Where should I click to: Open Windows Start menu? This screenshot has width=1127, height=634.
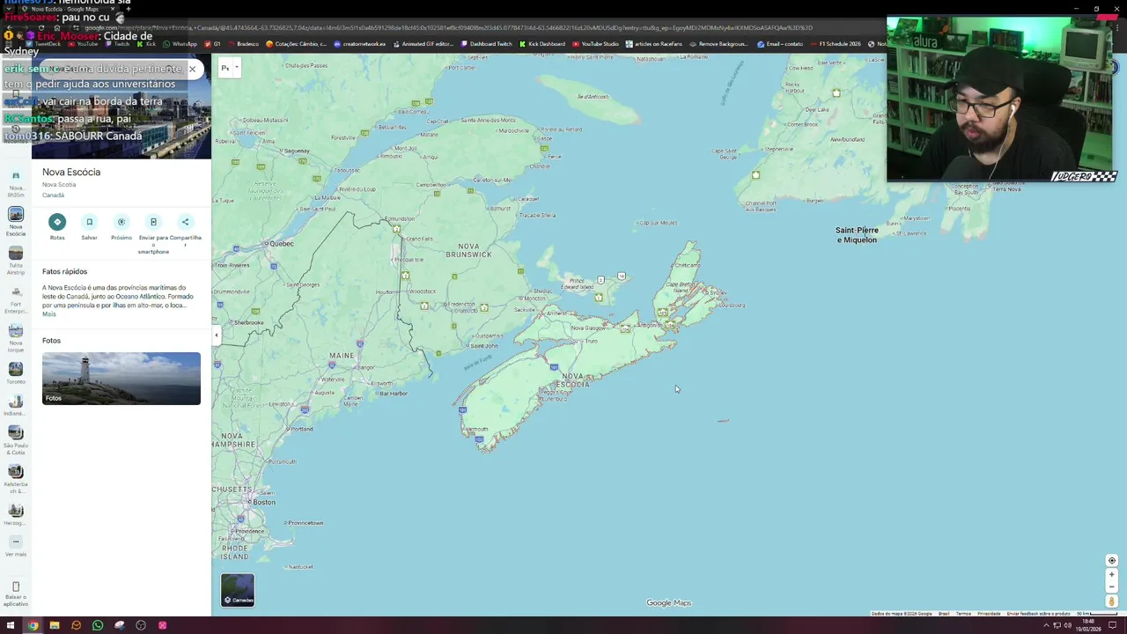pos(11,625)
